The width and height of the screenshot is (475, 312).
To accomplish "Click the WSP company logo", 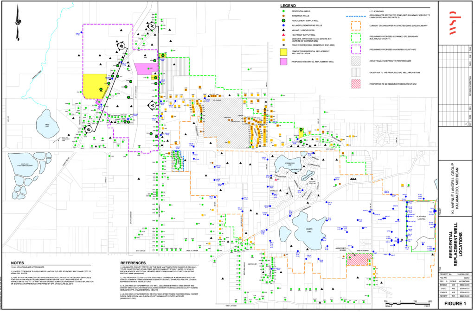I will pyautogui.click(x=455, y=23).
